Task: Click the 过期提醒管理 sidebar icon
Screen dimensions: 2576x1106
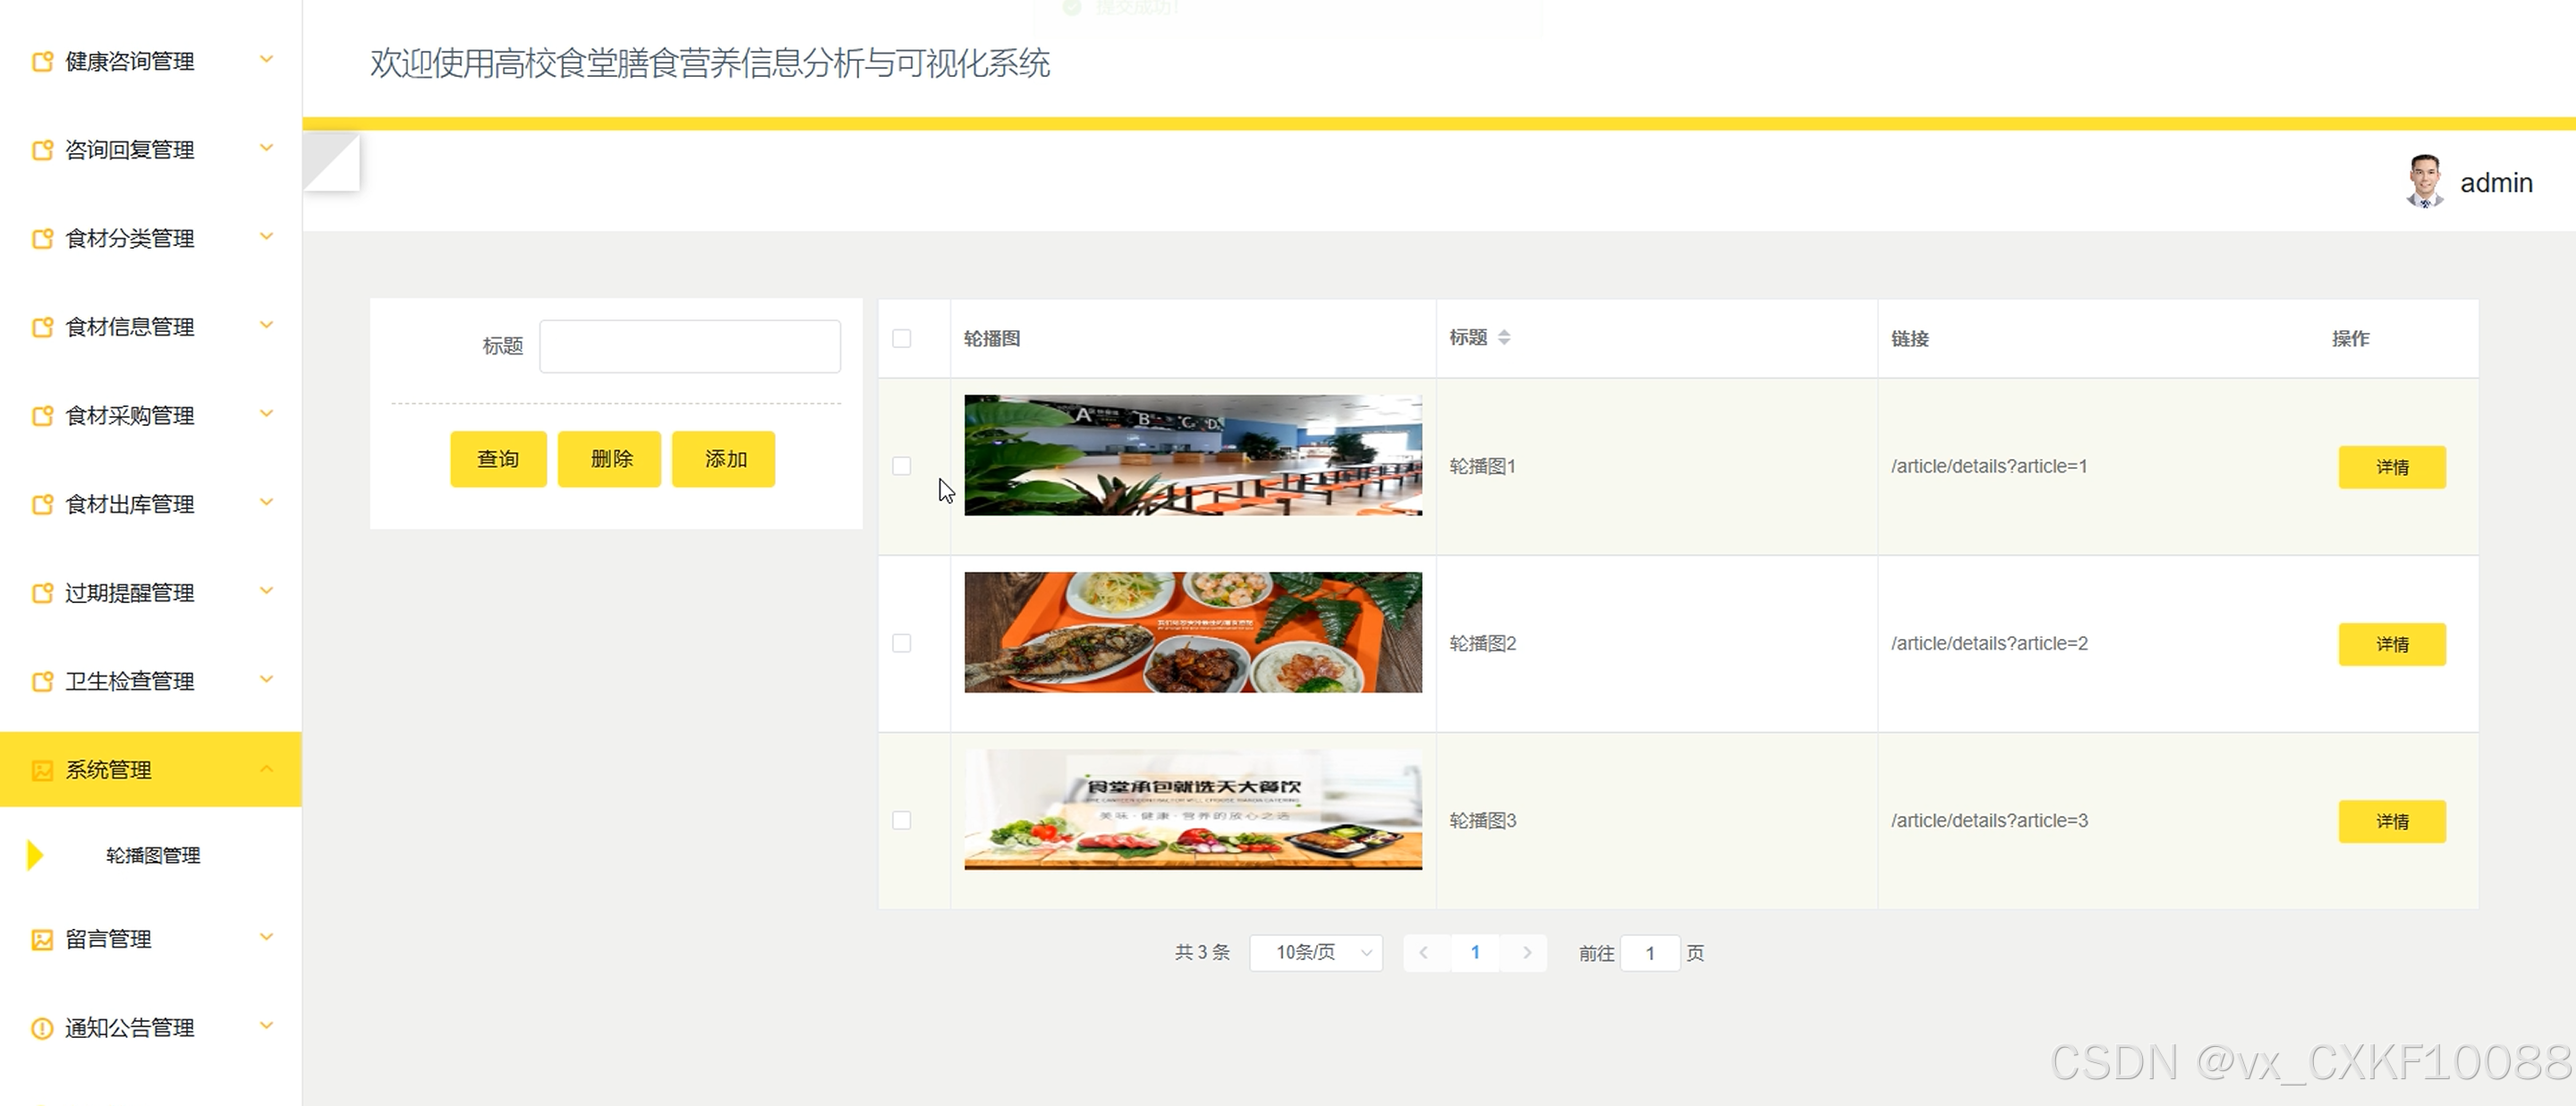Action: tap(42, 593)
